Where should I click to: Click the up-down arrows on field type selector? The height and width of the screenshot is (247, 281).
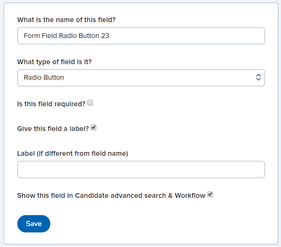pyautogui.click(x=258, y=77)
